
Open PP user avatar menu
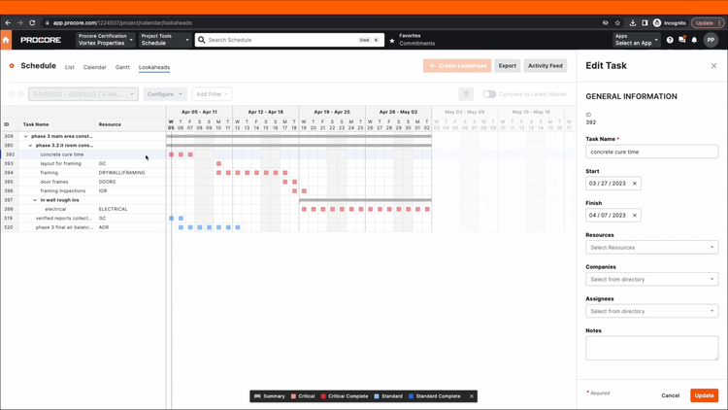tap(711, 40)
